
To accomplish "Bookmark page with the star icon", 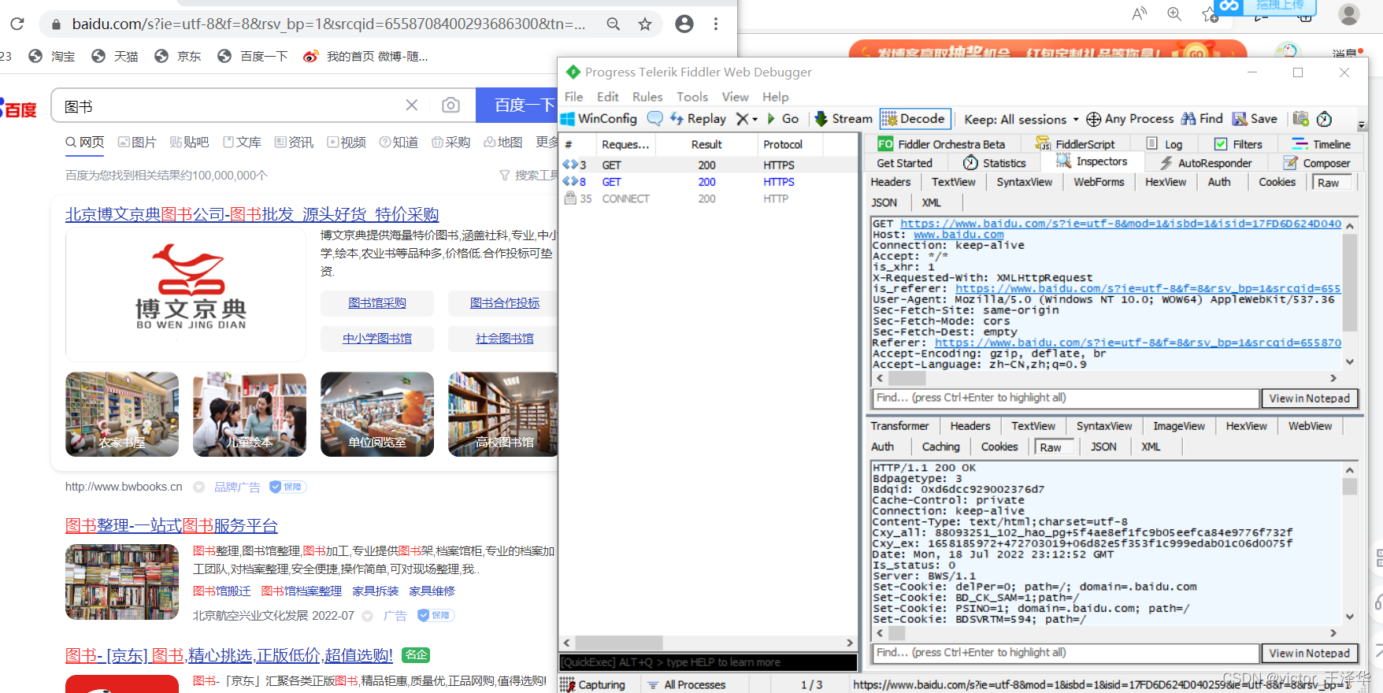I will (645, 24).
